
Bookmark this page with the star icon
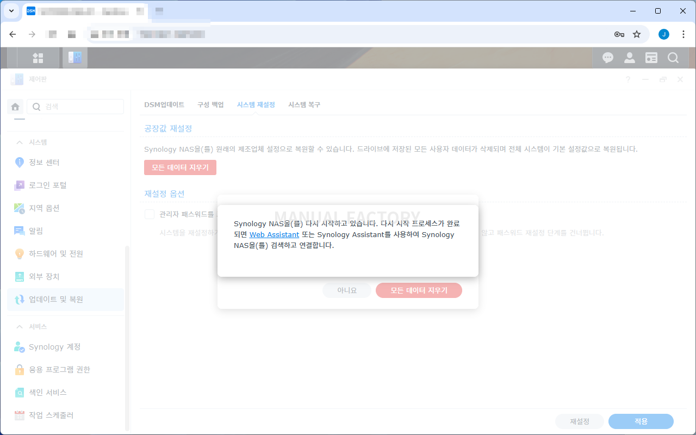(637, 34)
